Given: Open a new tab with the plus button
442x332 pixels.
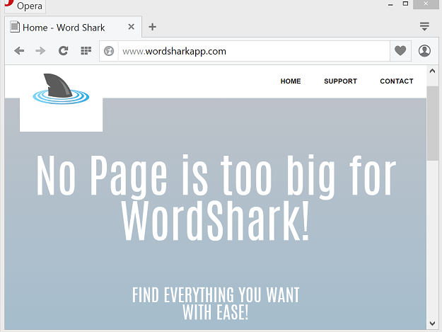Looking at the screenshot, I should pyautogui.click(x=152, y=28).
